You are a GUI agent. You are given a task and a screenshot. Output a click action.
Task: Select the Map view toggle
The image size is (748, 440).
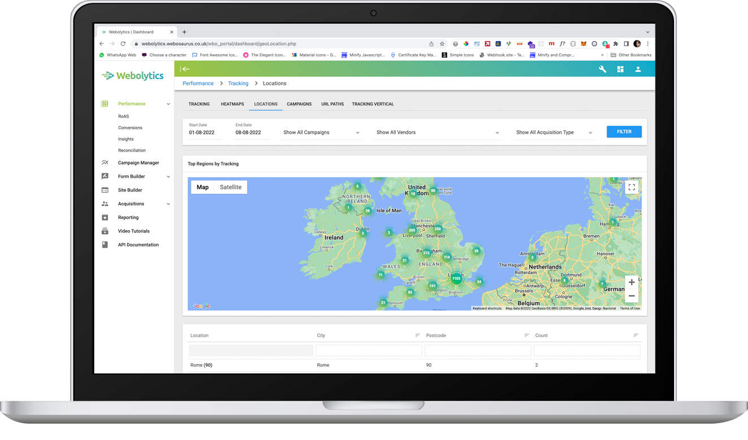click(x=203, y=187)
